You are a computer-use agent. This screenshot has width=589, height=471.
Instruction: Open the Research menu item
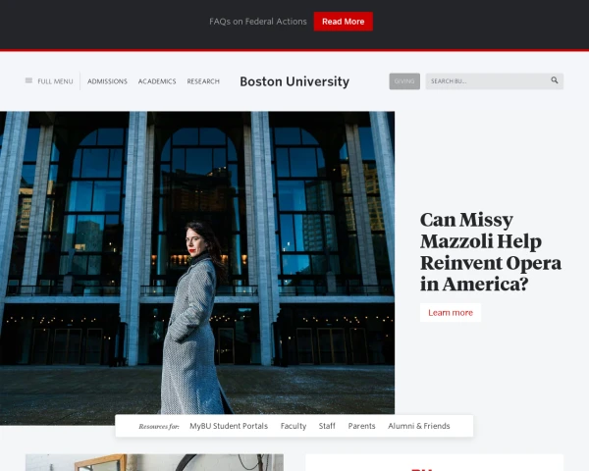click(203, 81)
